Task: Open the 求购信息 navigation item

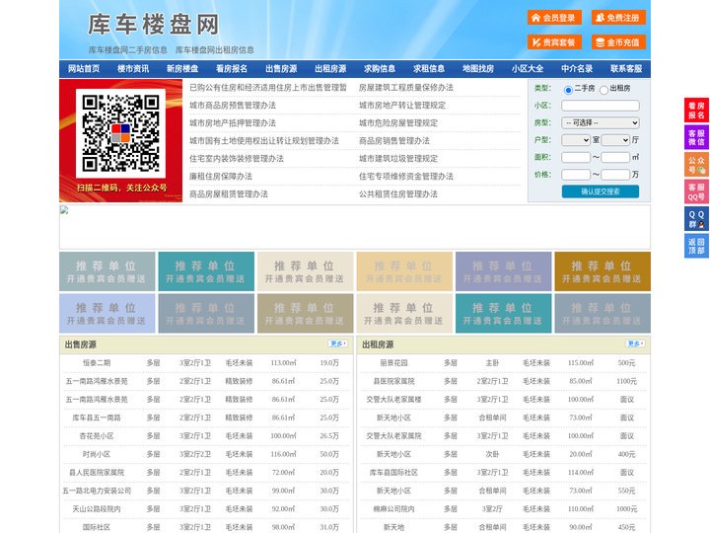Action: coord(380,69)
